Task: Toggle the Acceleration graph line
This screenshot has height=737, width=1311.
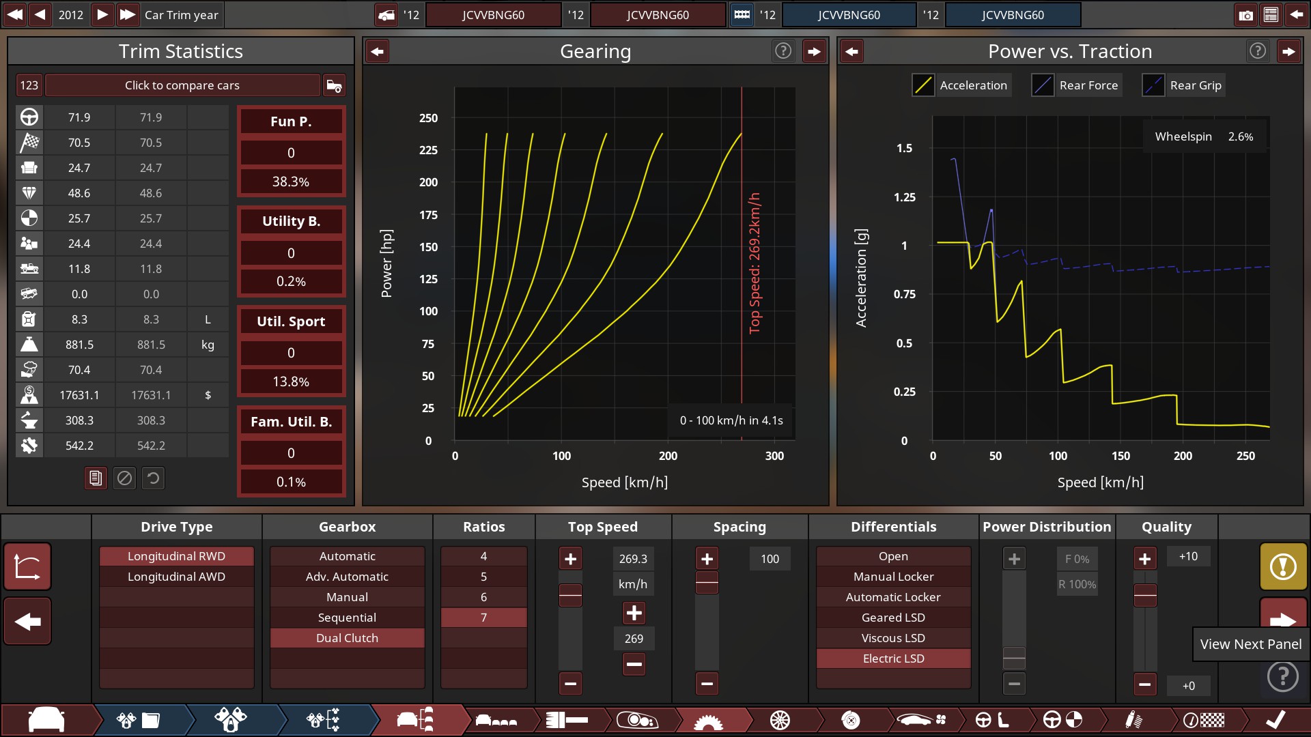Action: [923, 85]
